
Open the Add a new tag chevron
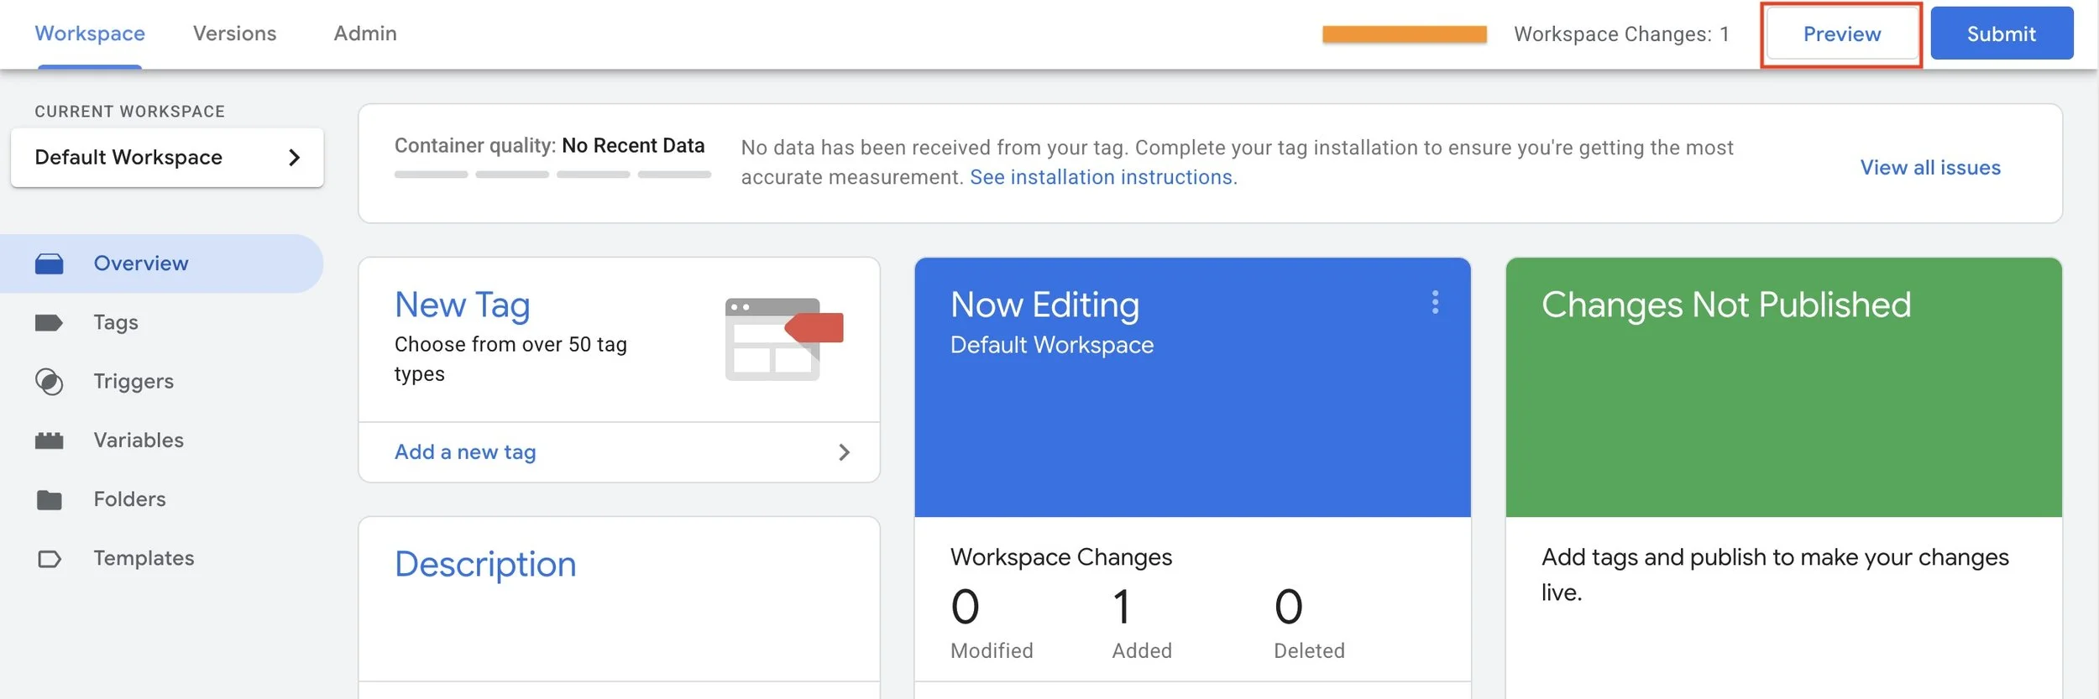click(844, 452)
